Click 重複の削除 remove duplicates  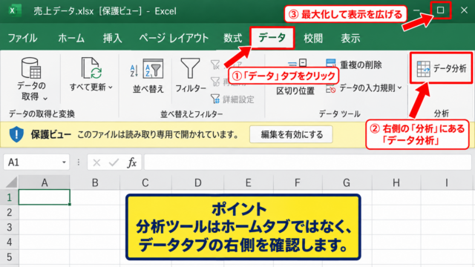354,65
